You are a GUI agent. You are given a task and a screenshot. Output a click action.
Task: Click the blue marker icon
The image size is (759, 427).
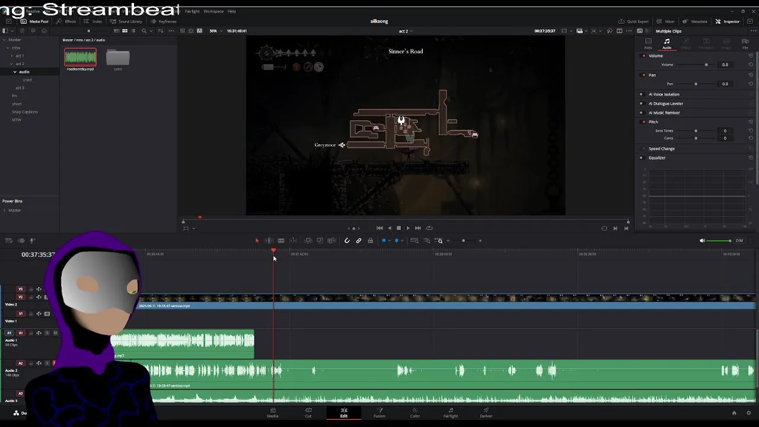(x=397, y=241)
